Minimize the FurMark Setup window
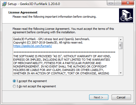This screenshot has width=136, height=105. (111, 3)
